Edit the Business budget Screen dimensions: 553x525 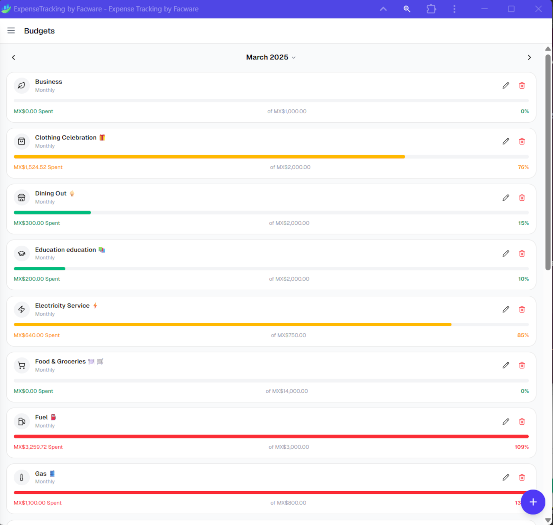point(506,85)
